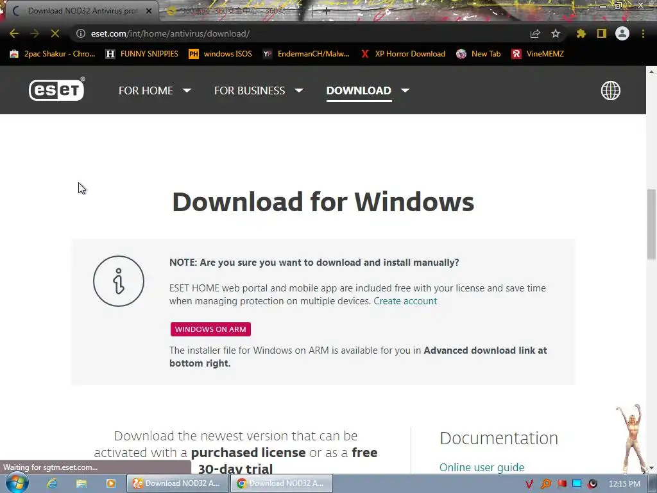
Task: Open the FOR HOME menu
Action: 146,91
